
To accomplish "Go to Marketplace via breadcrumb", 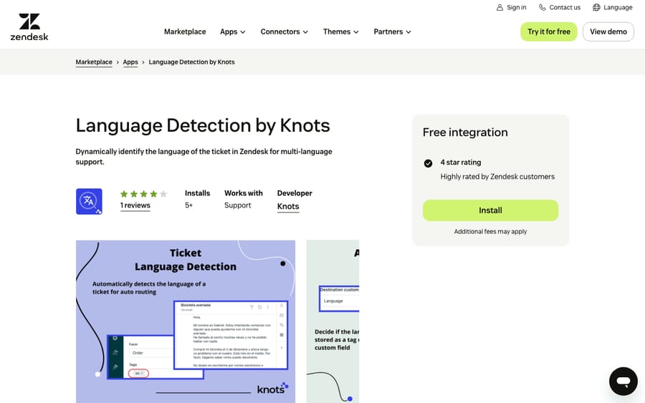I will (x=94, y=62).
